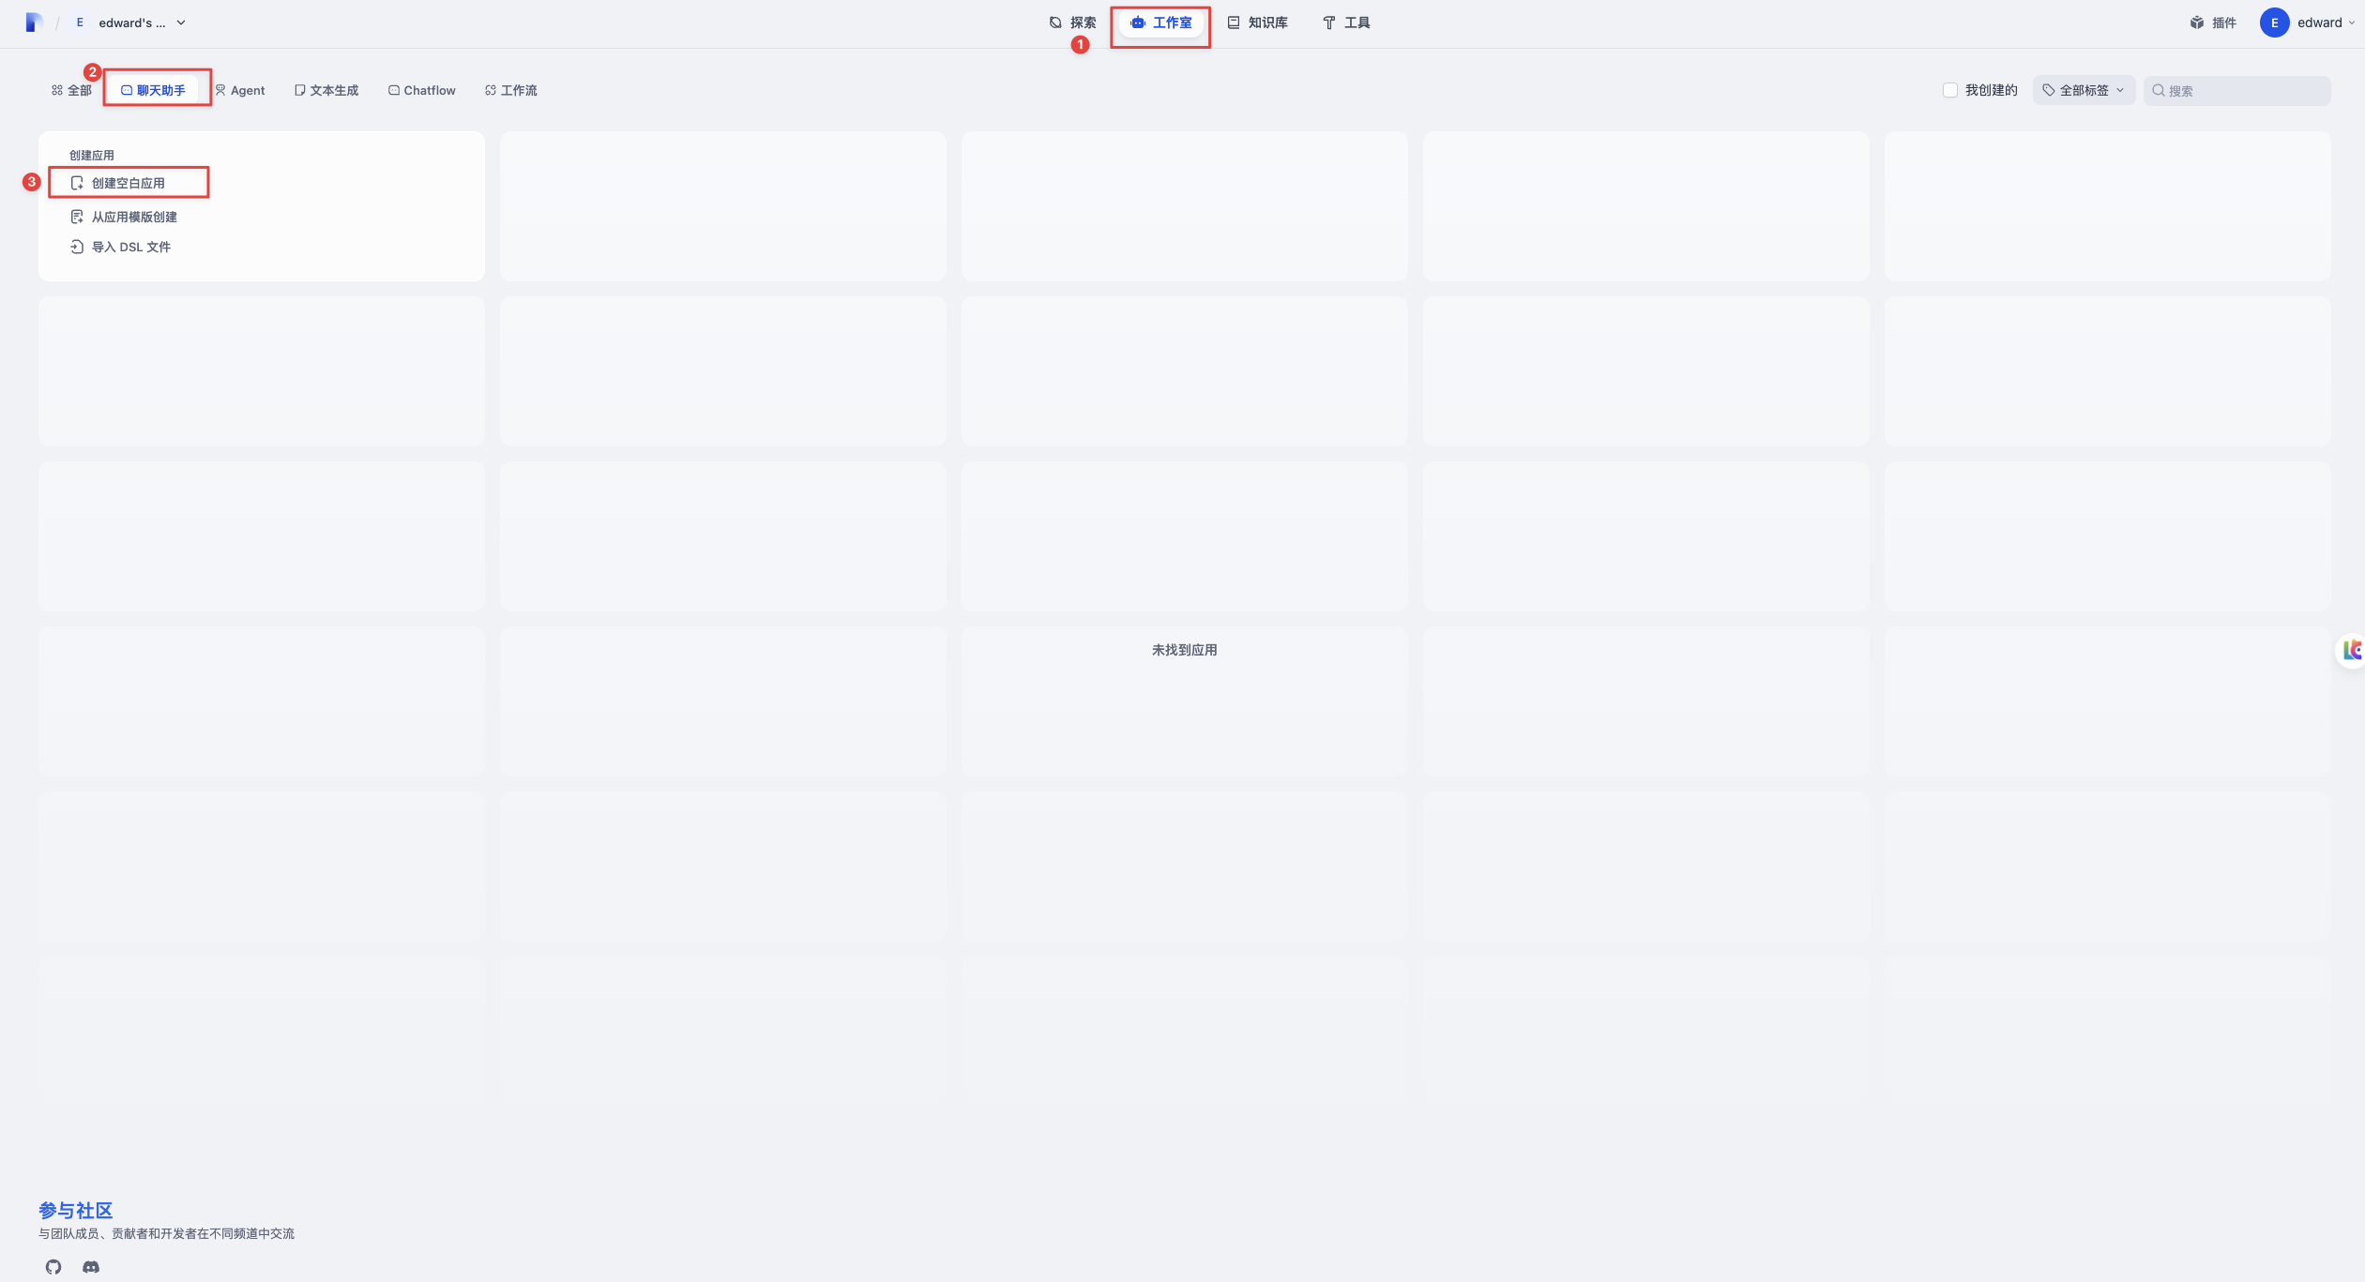The width and height of the screenshot is (2365, 1282).
Task: Click the 插件 cube icon
Action: 2197,23
